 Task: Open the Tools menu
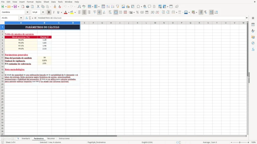coord(60,2)
